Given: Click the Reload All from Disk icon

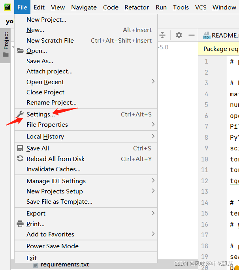Looking at the screenshot, I should click(x=20, y=158).
